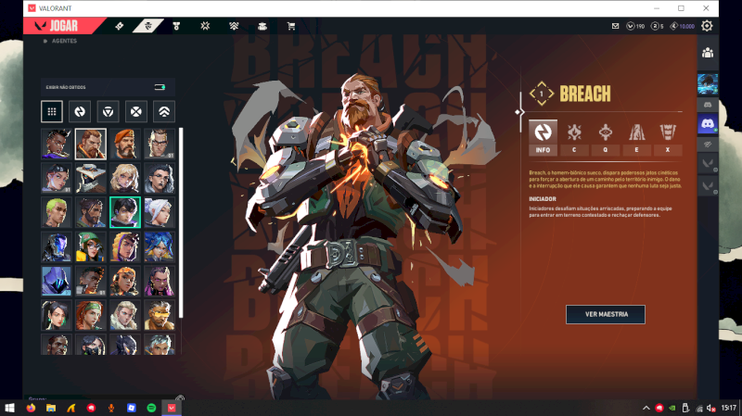742x416 pixels.
Task: Select Chamber agent portrait
Action: click(x=159, y=145)
